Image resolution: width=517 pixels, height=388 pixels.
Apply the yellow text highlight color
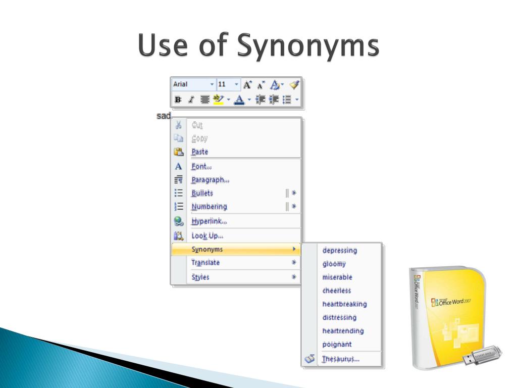coord(218,100)
